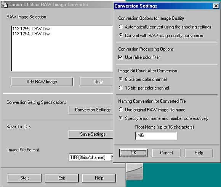This screenshot has height=187, width=221.
Task: Open Save Settings in the main window
Action: point(91,134)
